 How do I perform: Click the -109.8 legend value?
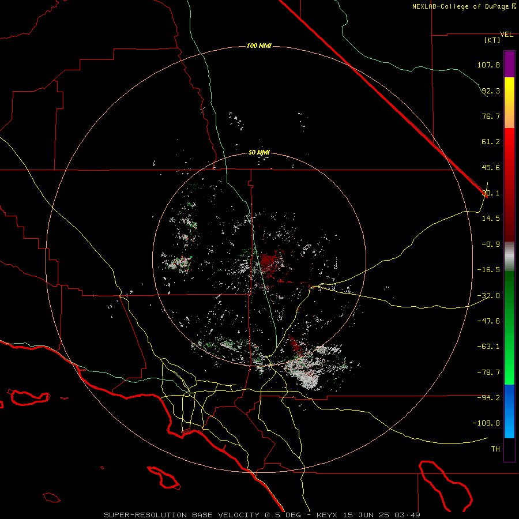coord(486,423)
